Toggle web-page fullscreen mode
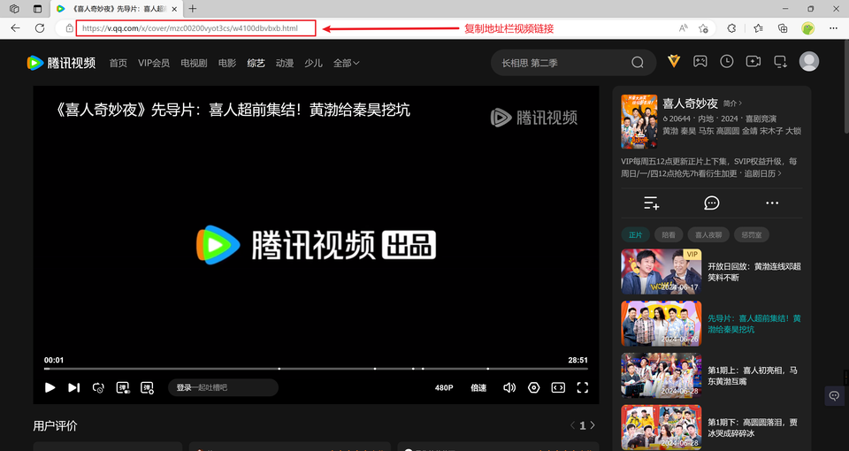 (x=558, y=387)
